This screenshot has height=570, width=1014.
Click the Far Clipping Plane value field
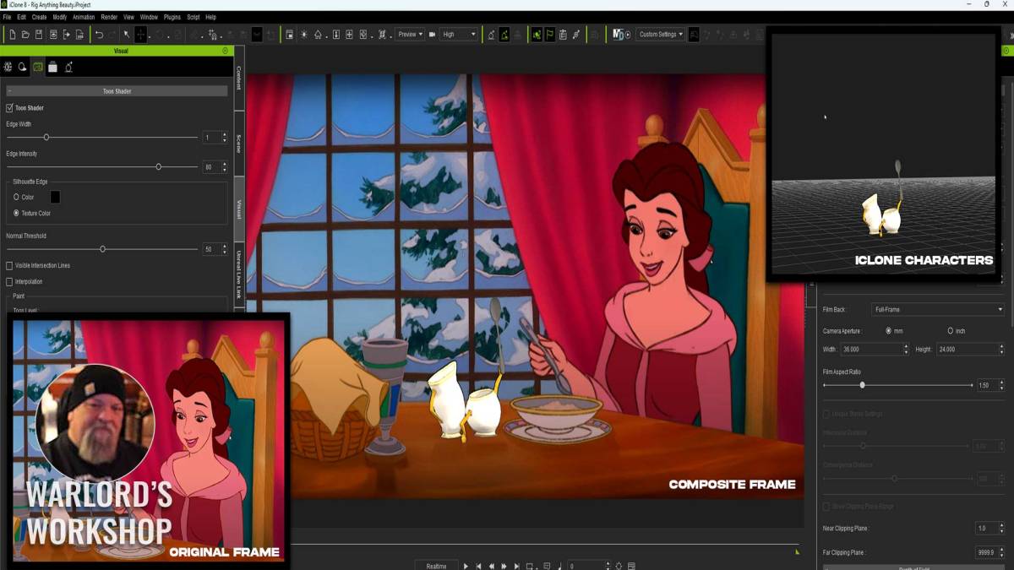coord(986,552)
